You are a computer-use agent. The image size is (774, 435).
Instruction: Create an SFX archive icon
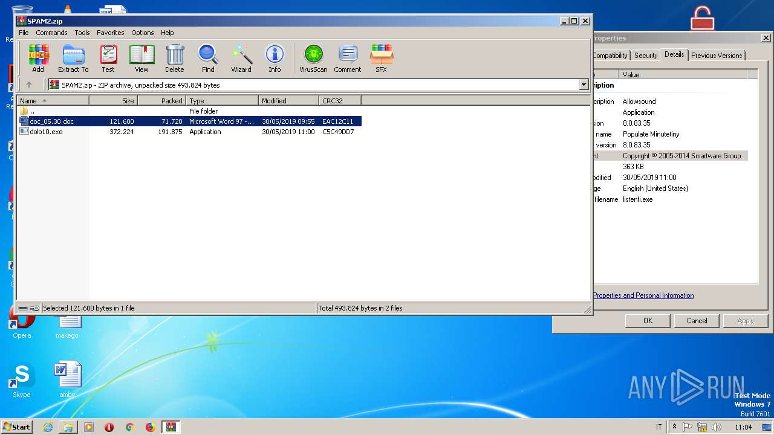click(381, 59)
